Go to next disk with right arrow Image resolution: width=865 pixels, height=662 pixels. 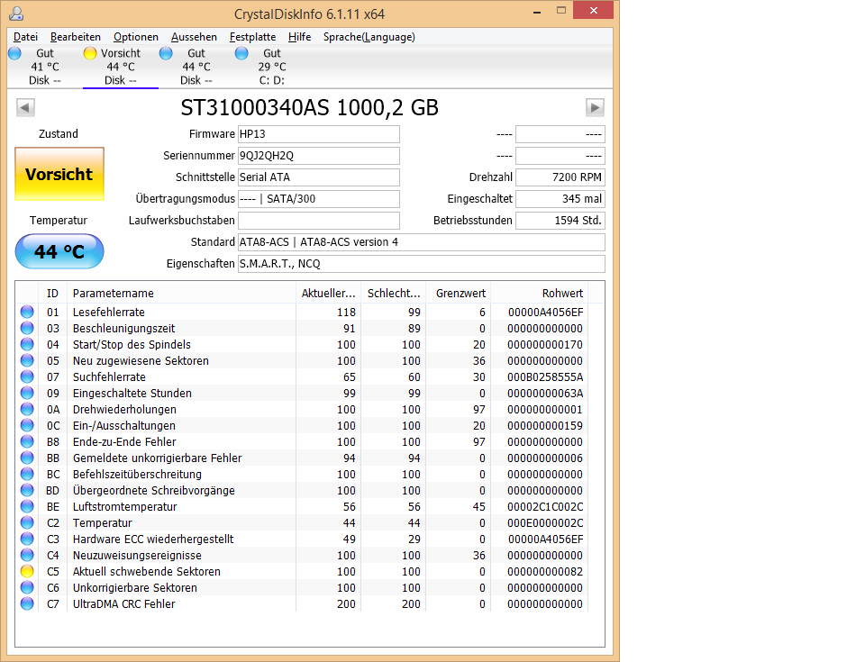(595, 107)
